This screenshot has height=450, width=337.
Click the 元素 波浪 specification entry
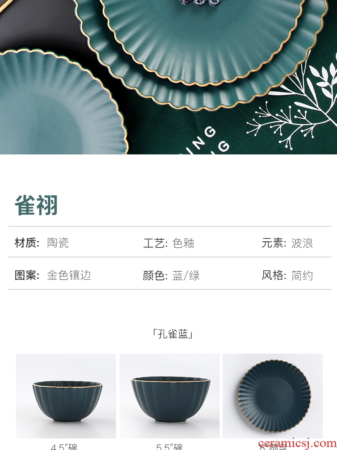287,243
